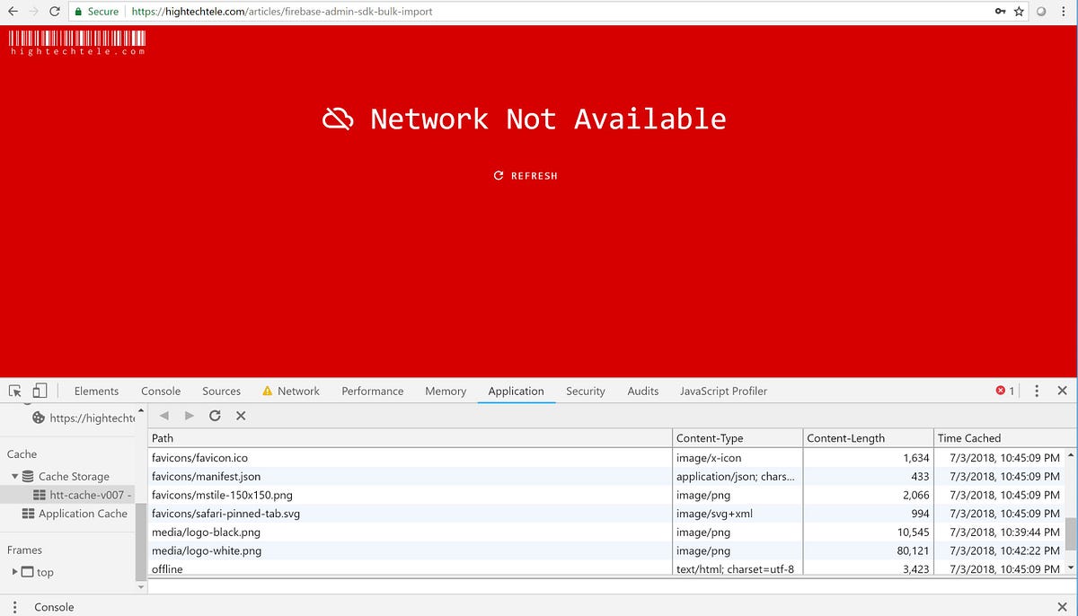
Task: Click the forward arrow in the cache viewer
Action: 190,416
